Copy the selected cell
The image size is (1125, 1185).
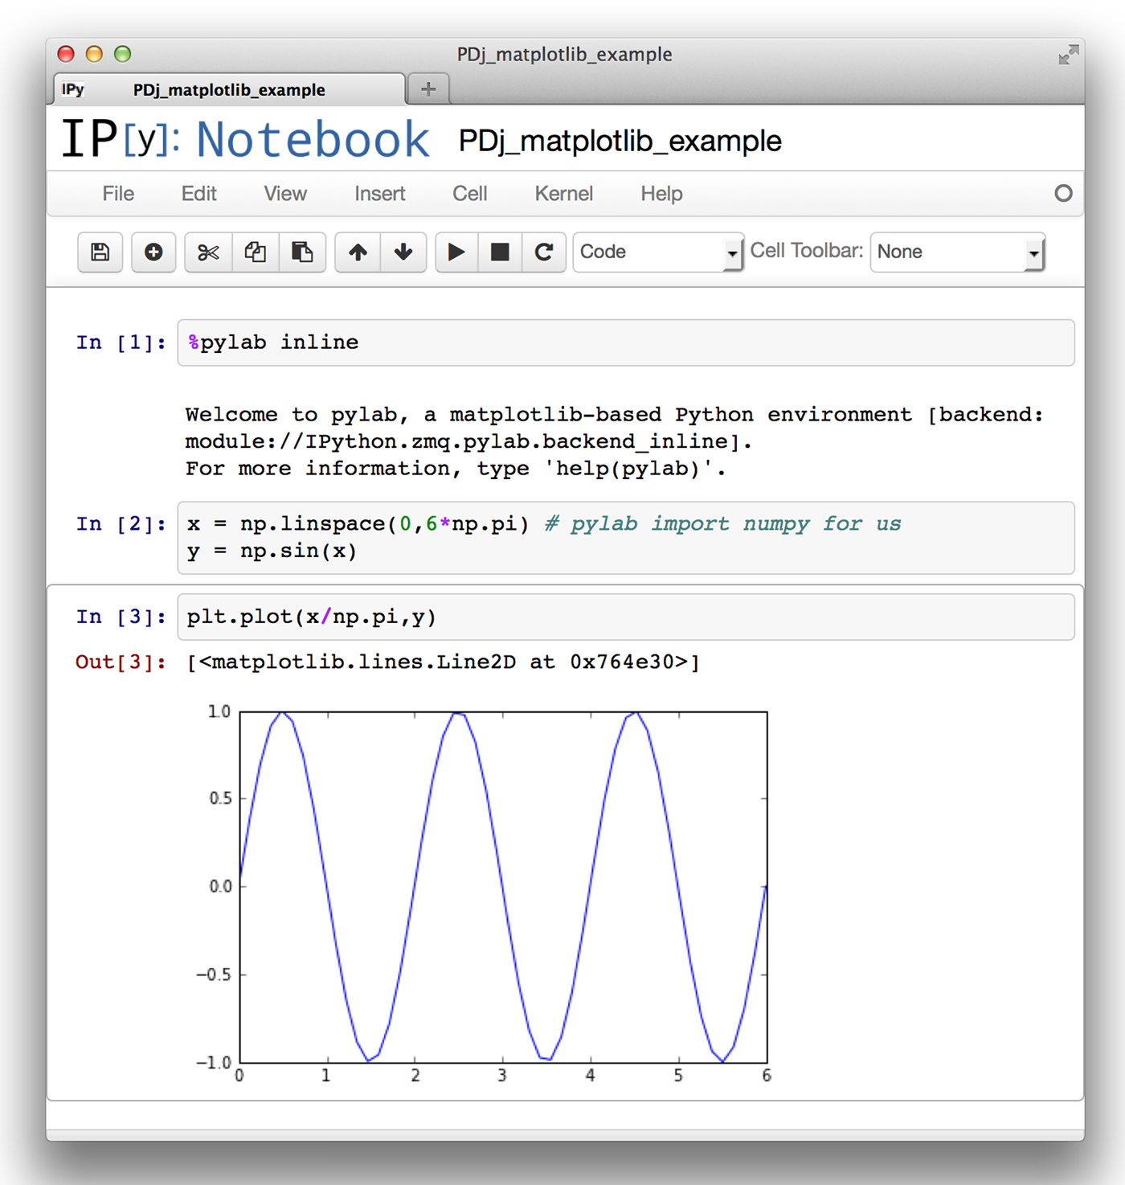255,252
